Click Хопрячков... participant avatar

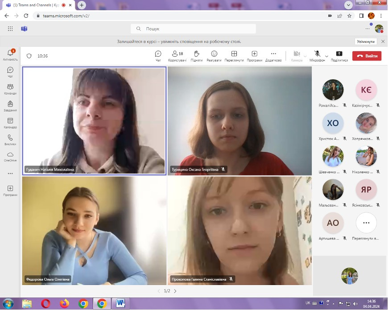(366, 123)
